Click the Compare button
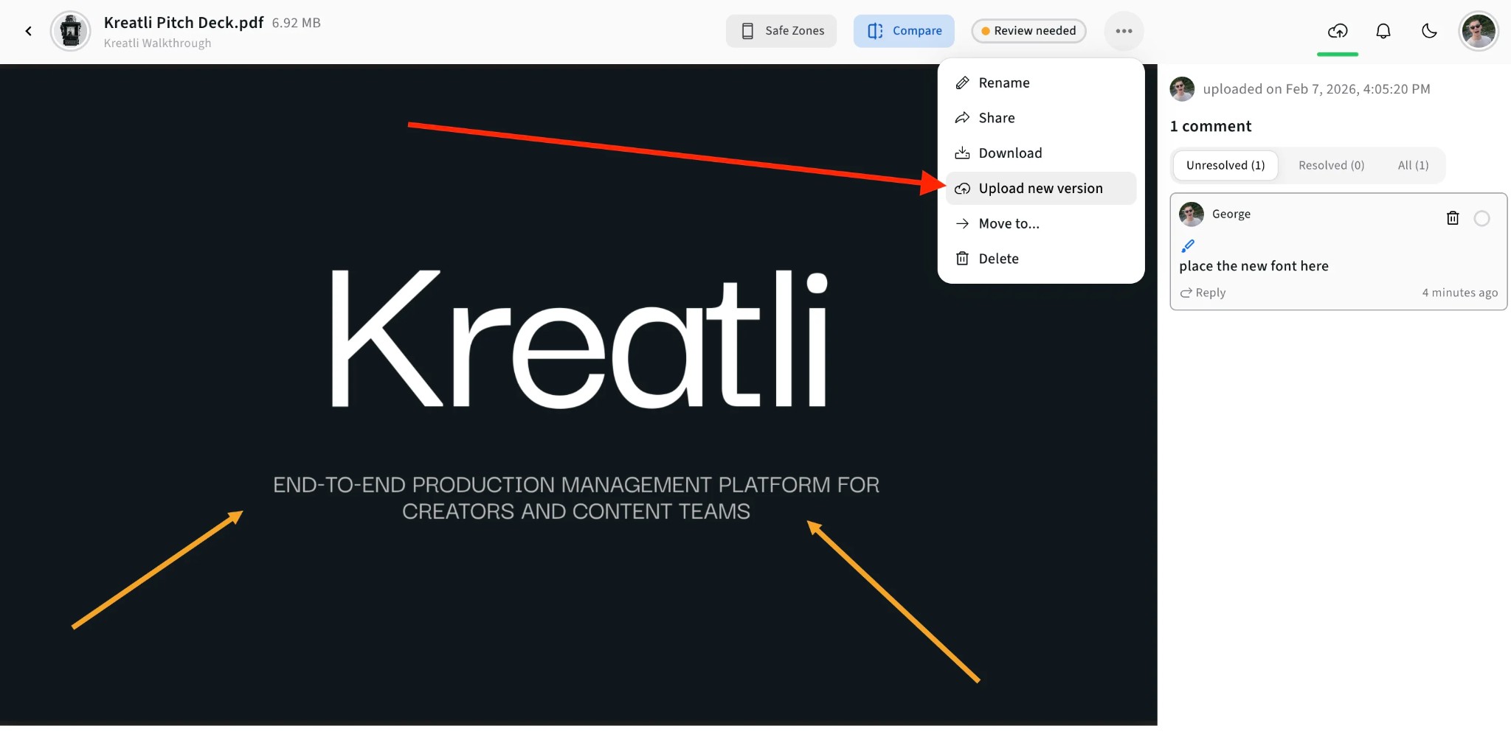This screenshot has height=737, width=1511. (x=904, y=31)
